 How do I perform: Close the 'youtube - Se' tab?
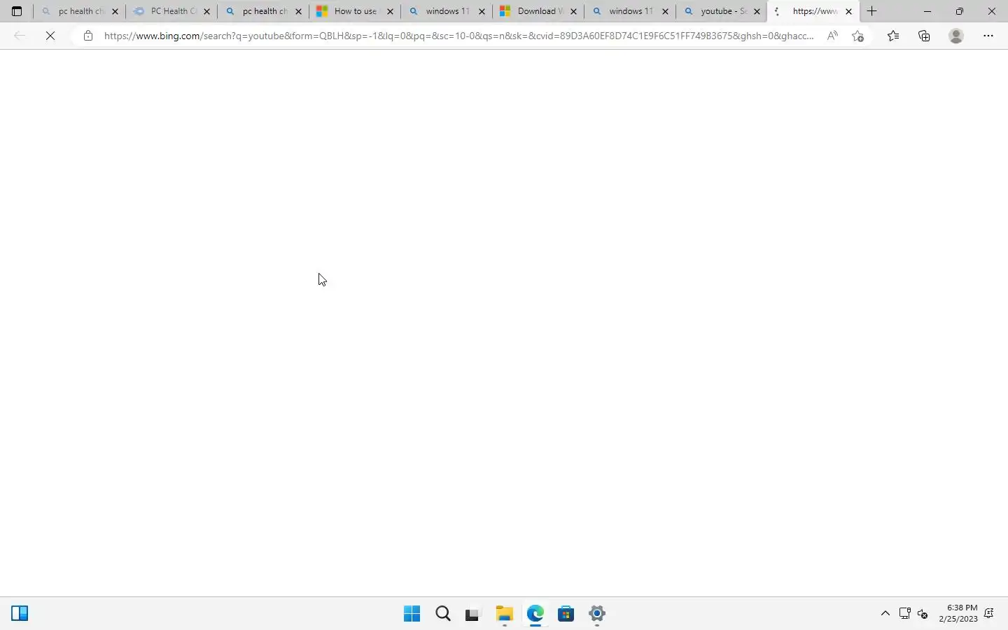[x=757, y=11]
